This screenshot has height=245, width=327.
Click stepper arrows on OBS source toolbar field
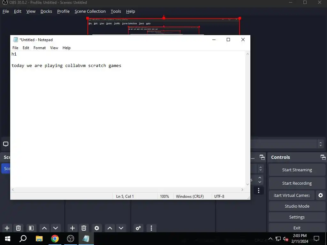[321, 144]
